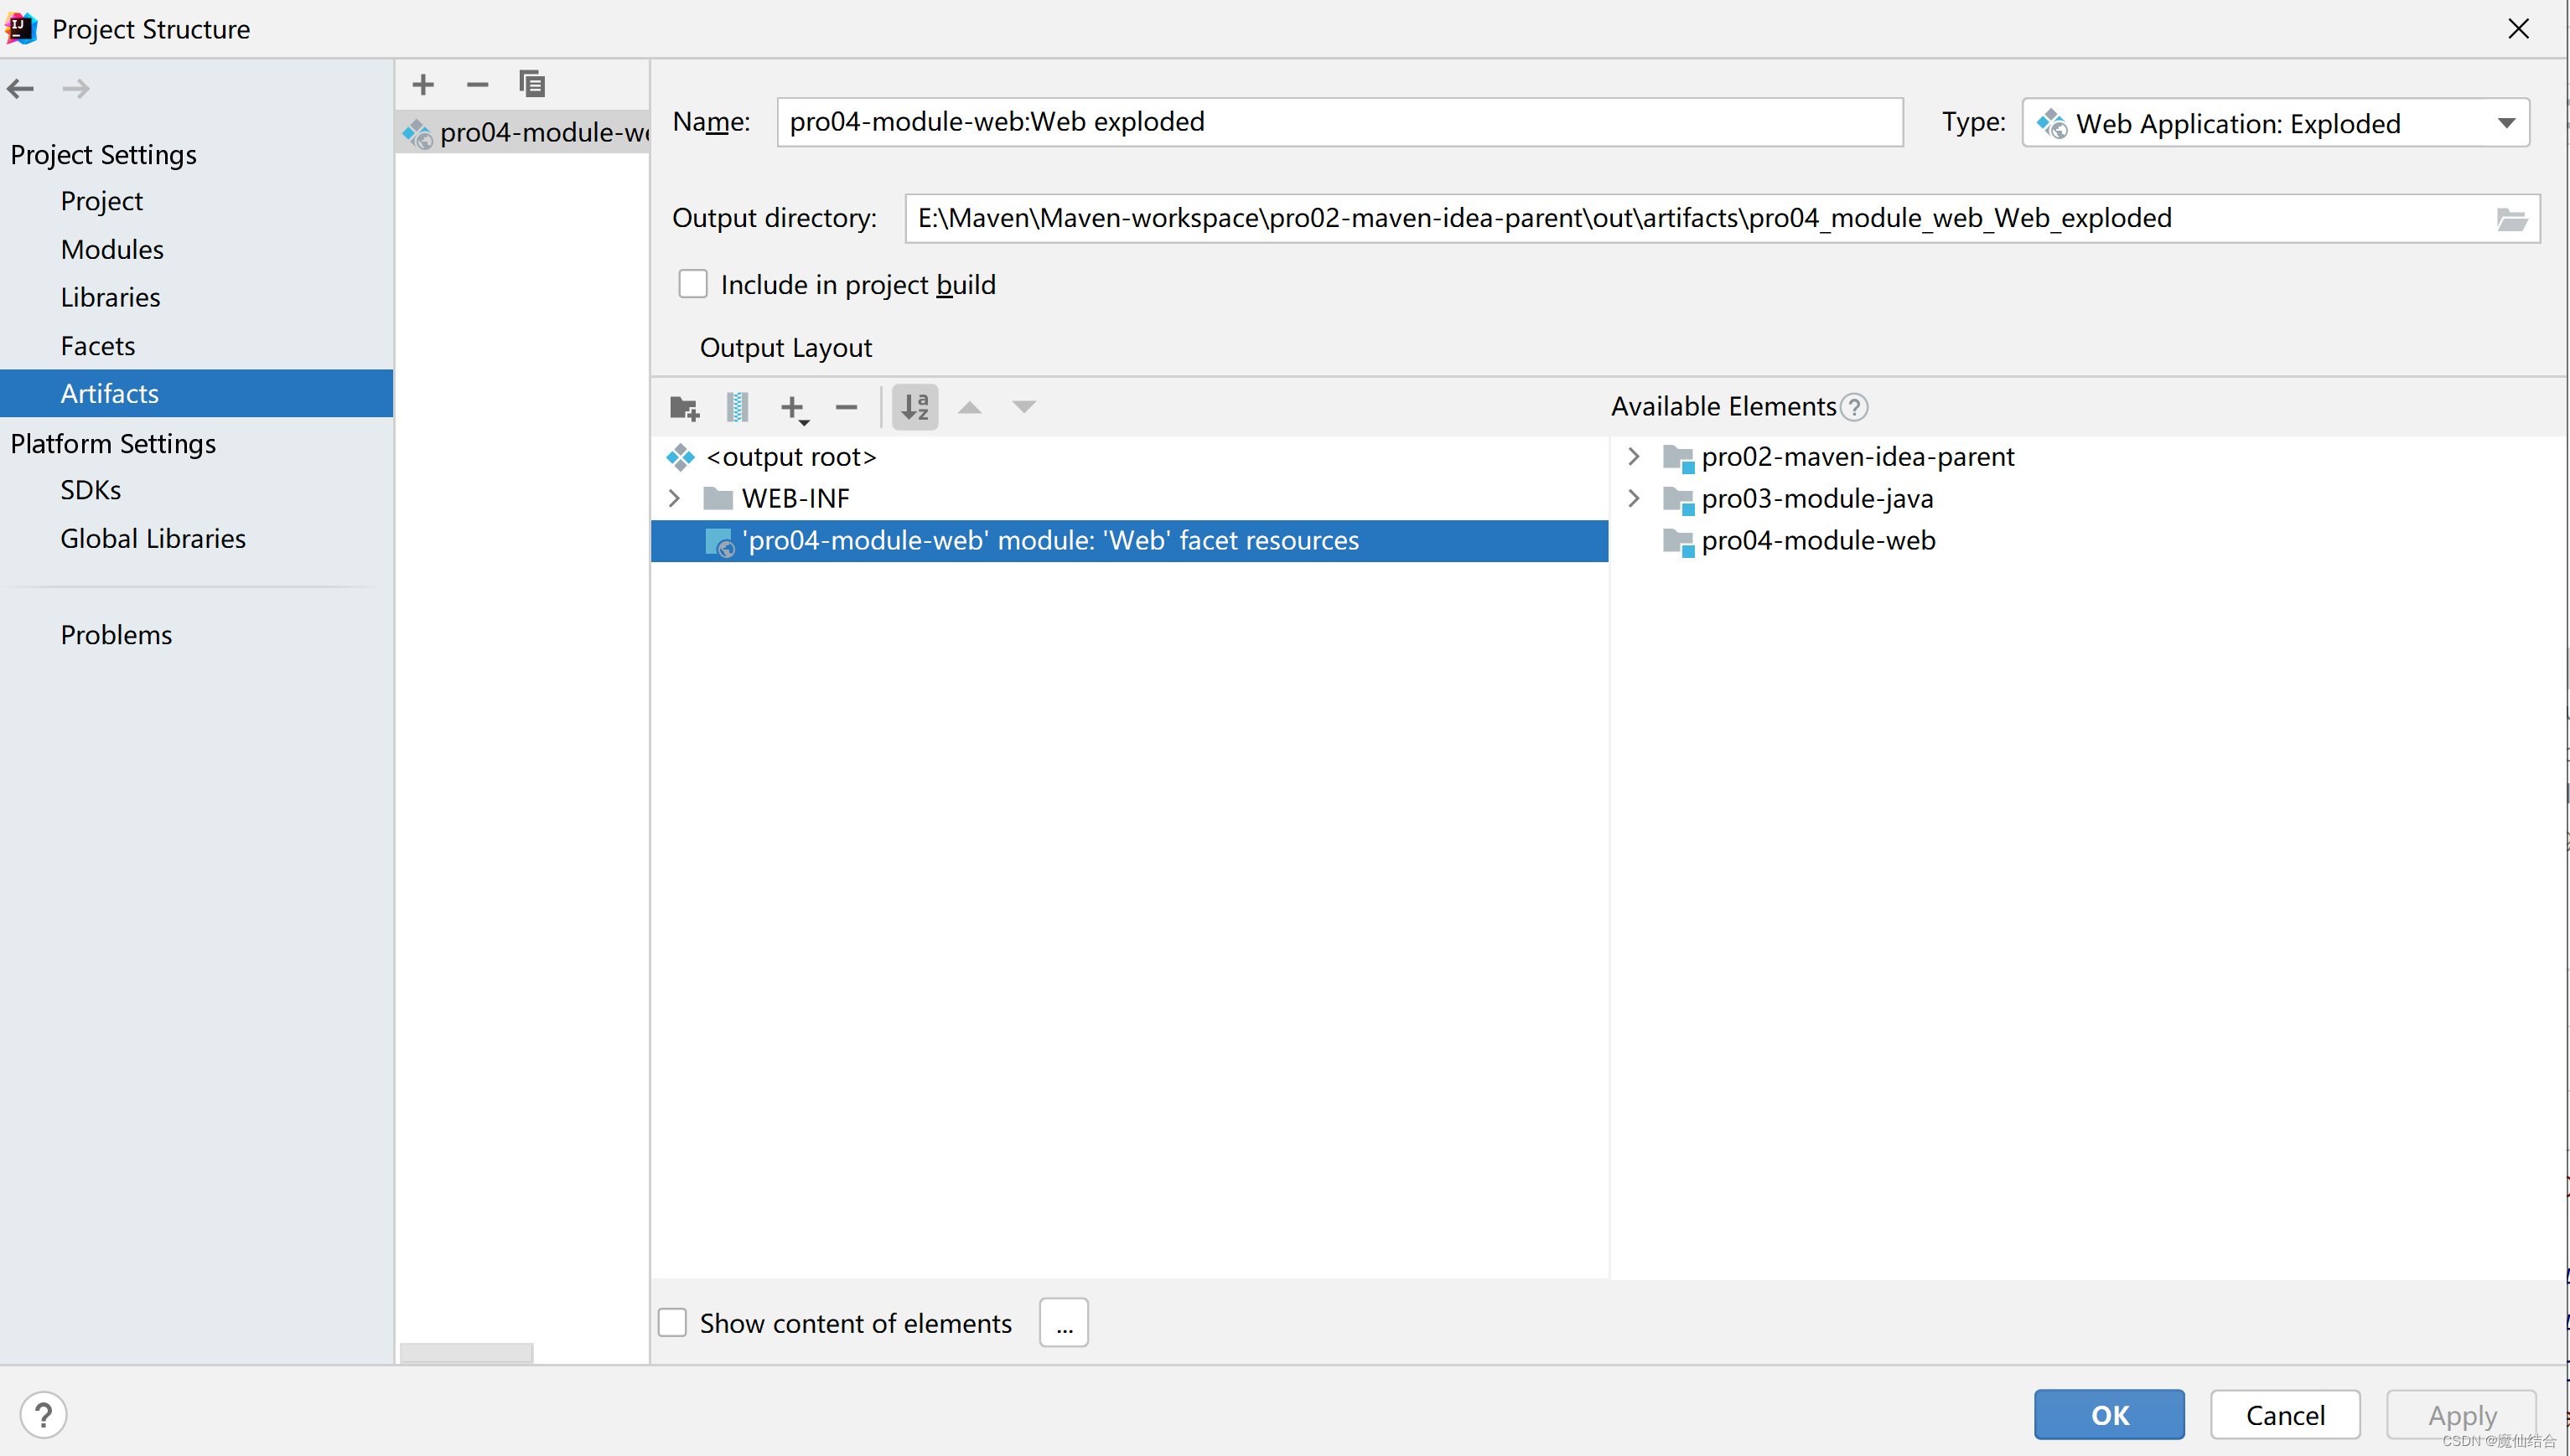The image size is (2570, 1456).
Task: Move selected element up
Action: (969, 407)
